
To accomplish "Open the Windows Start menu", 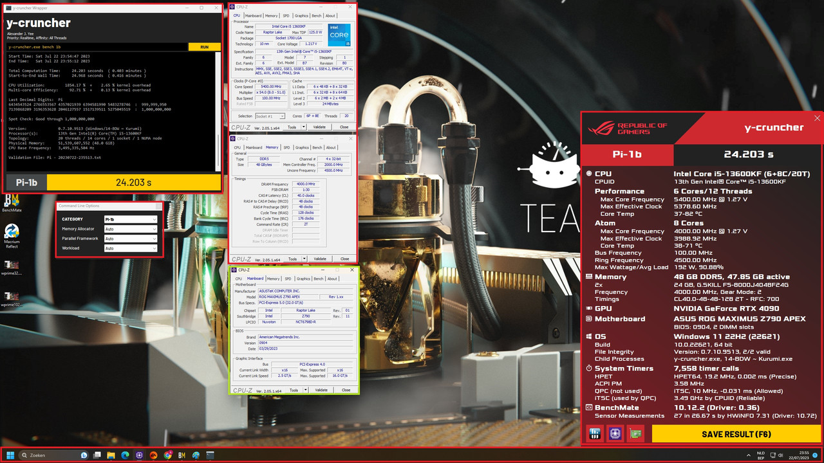I will 10,455.
